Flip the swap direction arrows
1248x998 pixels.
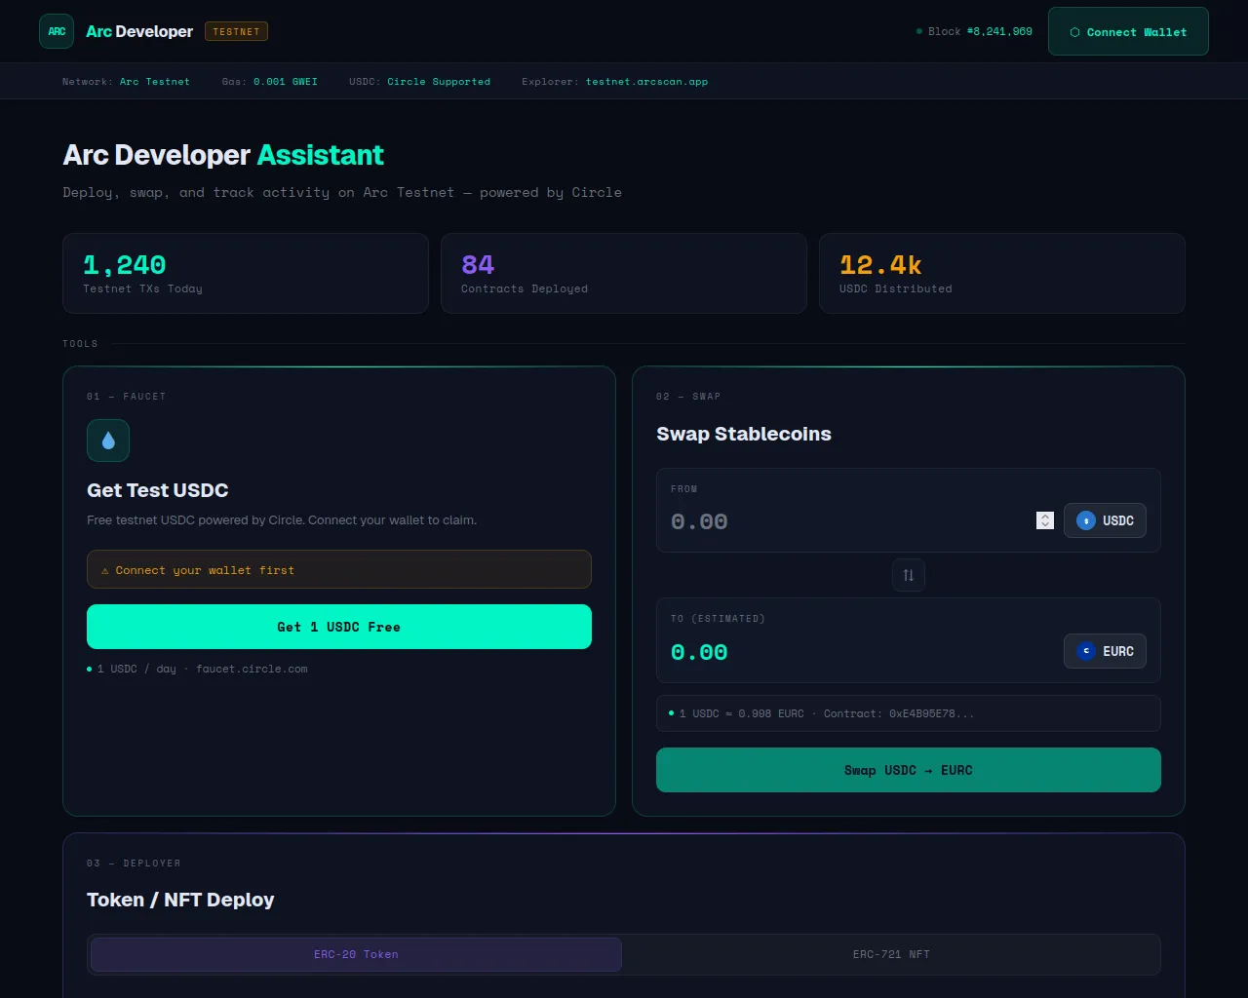coord(909,575)
